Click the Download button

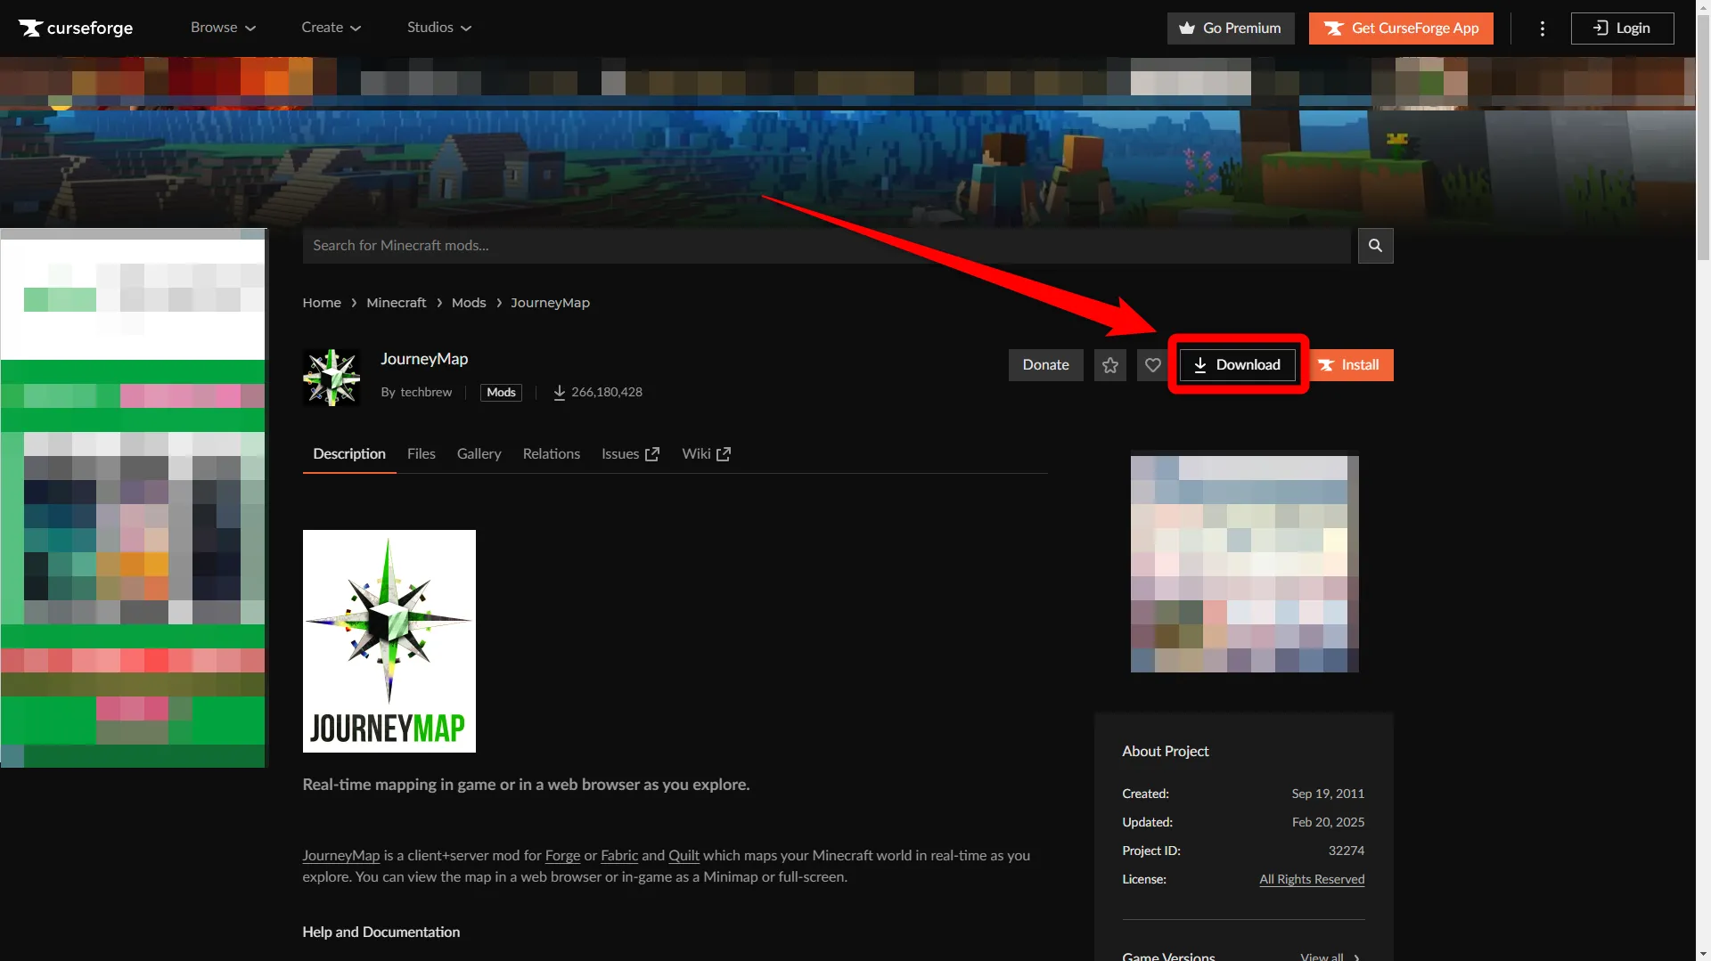(x=1238, y=365)
